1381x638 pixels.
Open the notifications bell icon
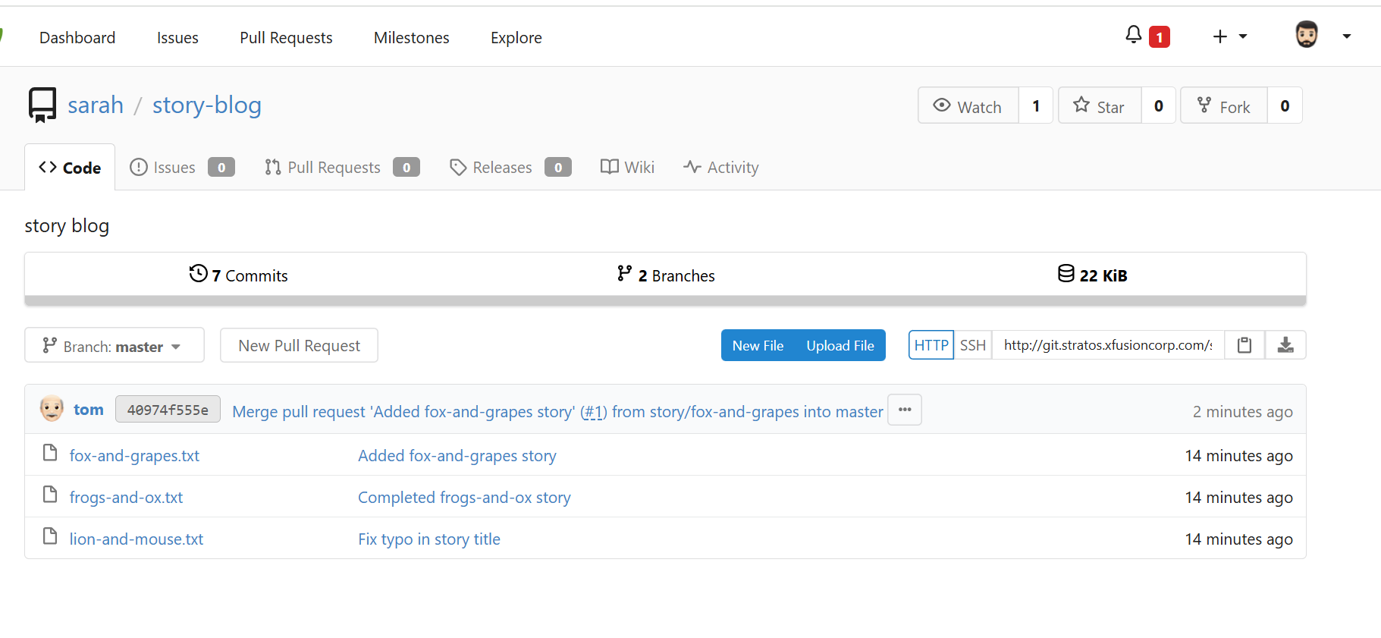coord(1134,35)
